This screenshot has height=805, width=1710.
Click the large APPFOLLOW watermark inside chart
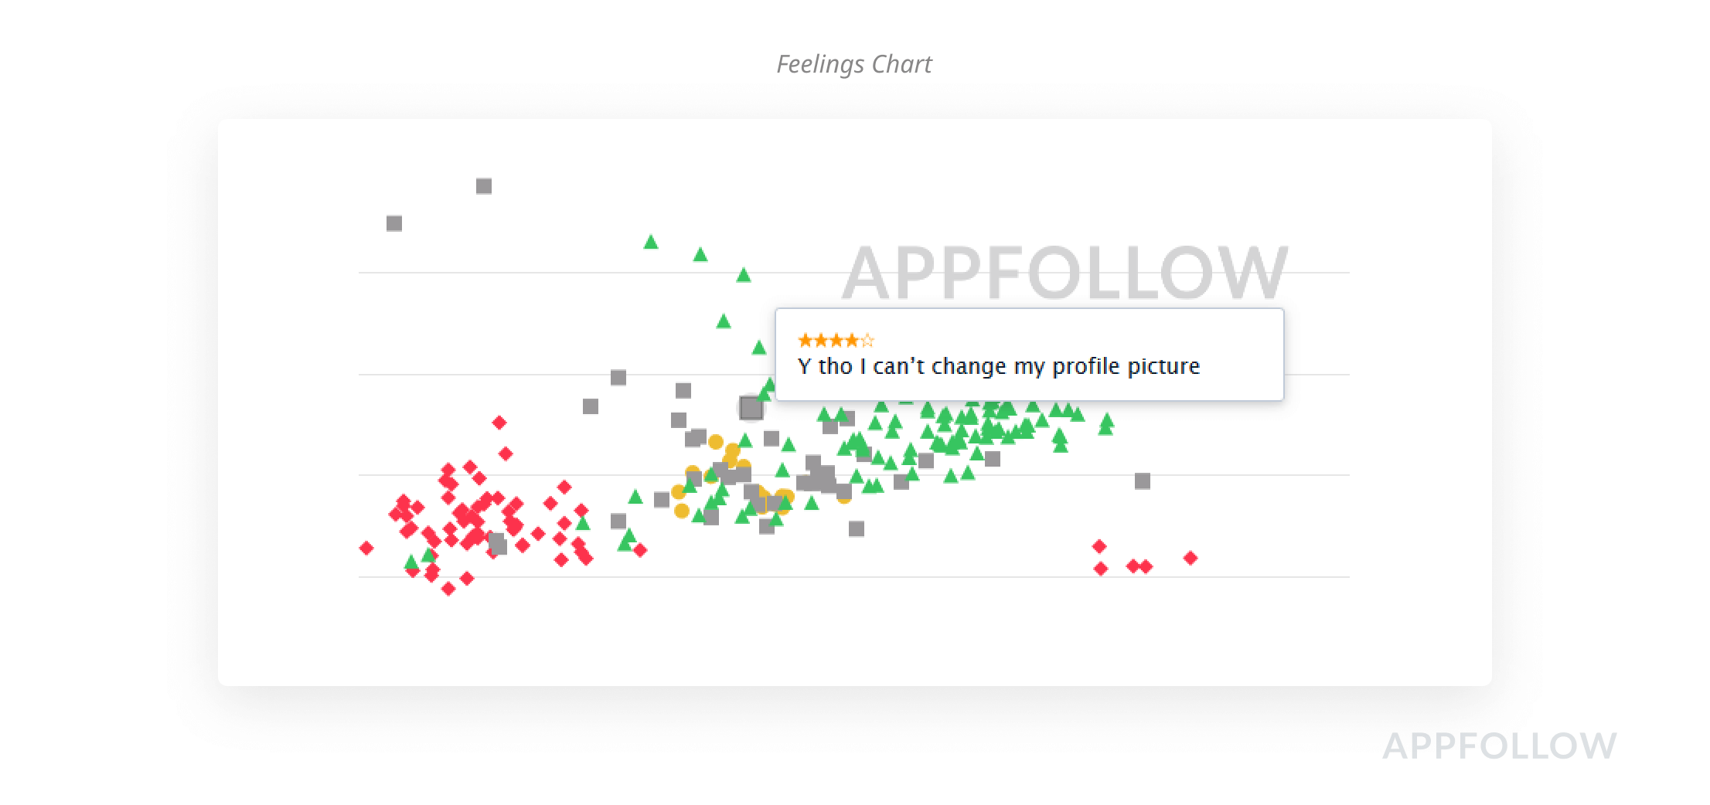[x=1064, y=272]
